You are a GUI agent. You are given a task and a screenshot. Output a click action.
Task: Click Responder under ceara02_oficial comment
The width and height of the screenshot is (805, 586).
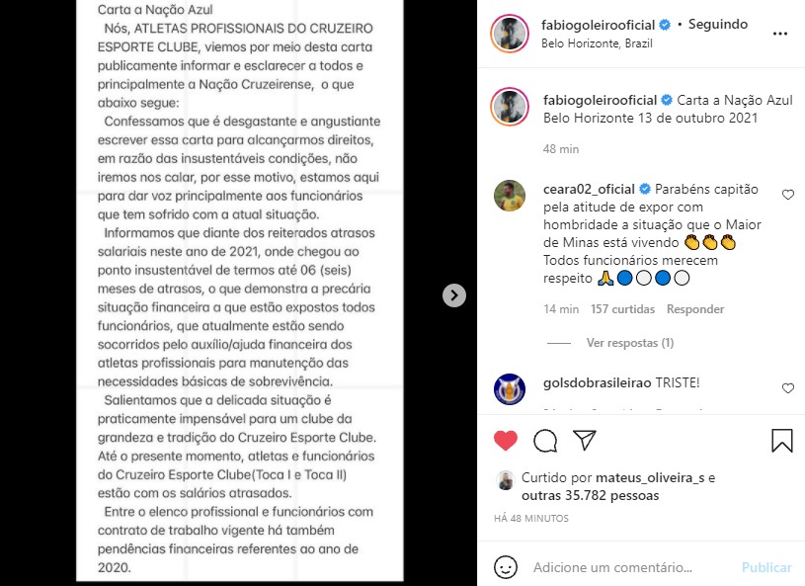pos(695,309)
